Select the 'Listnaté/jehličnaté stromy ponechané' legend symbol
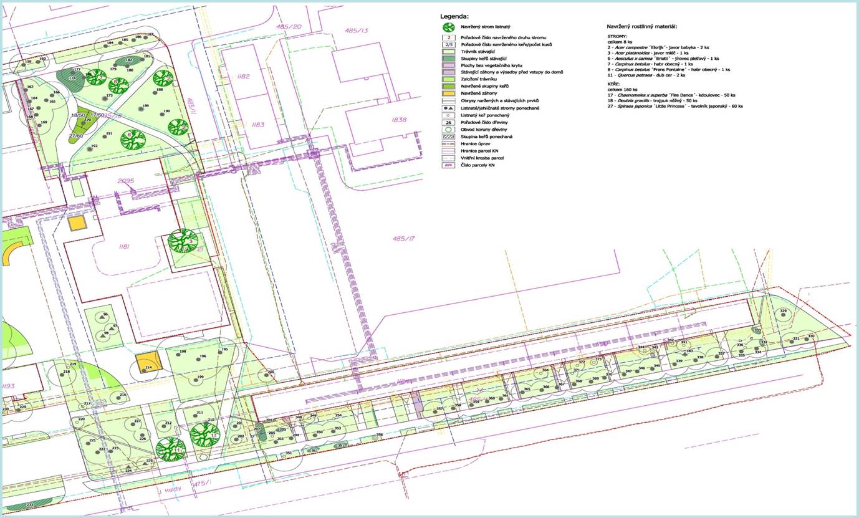 coord(448,108)
